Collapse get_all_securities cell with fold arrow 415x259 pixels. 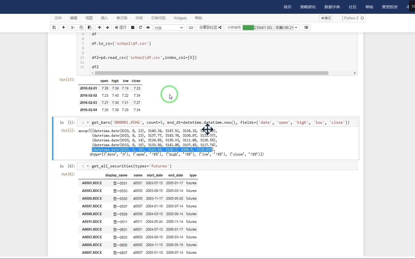click(88, 166)
